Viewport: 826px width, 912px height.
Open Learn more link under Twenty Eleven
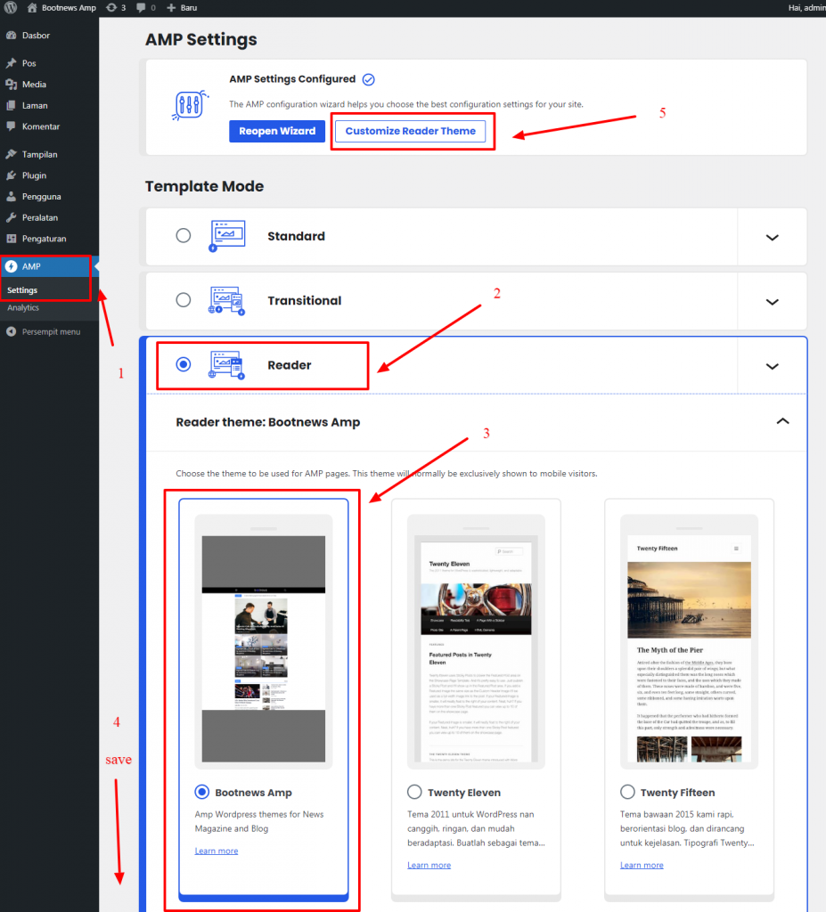click(429, 865)
